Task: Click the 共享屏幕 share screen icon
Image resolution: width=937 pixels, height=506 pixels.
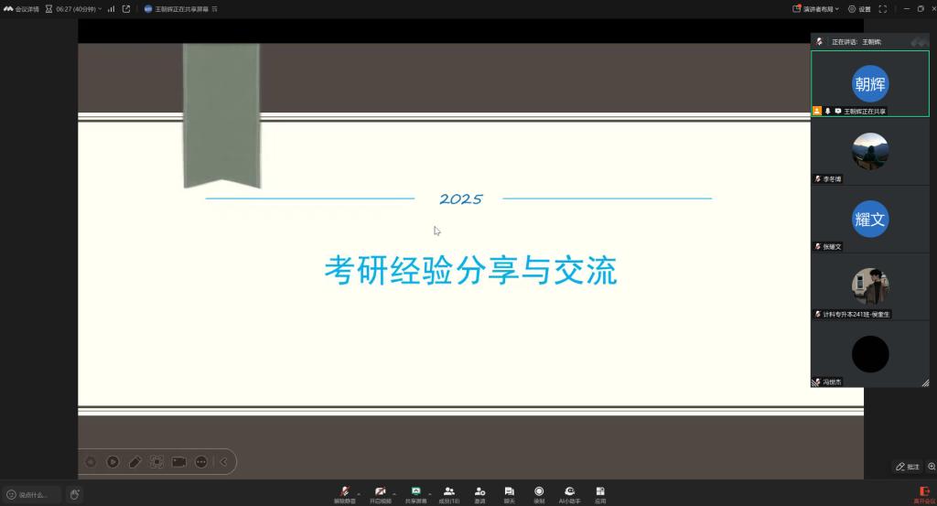Action: click(415, 492)
